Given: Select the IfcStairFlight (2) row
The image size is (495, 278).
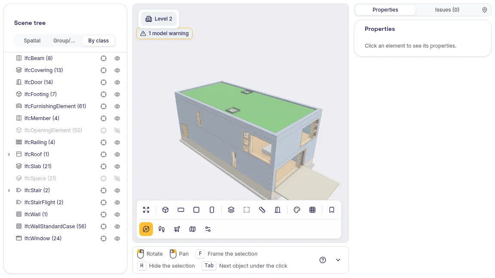Looking at the screenshot, I should tap(65, 202).
